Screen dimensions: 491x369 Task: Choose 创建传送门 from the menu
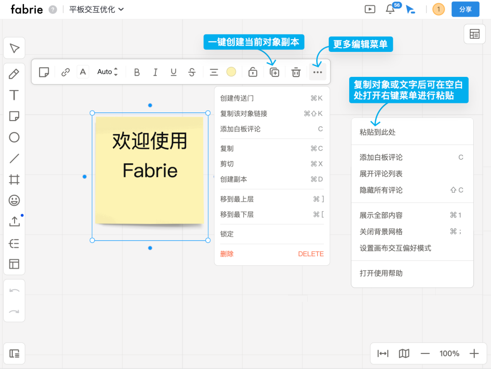[x=272, y=98]
